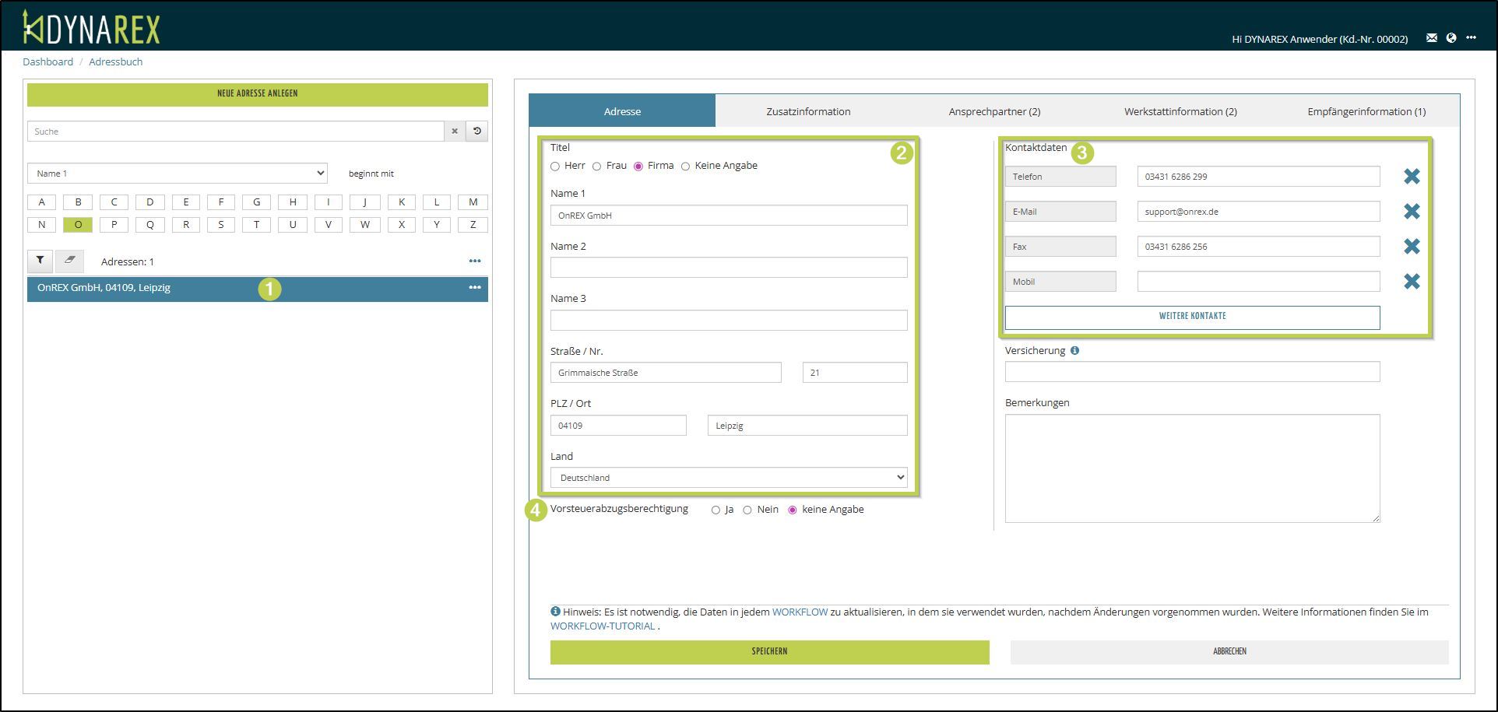Screen dimensions: 1498x712
Task: Click the filter funnel icon
Action: point(40,261)
